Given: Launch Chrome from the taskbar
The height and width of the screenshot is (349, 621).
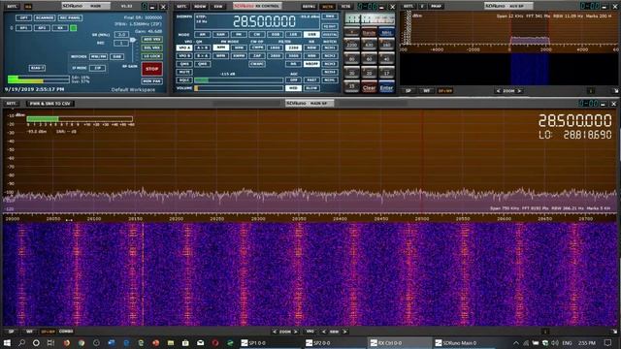Looking at the screenshot, I should (x=82, y=342).
